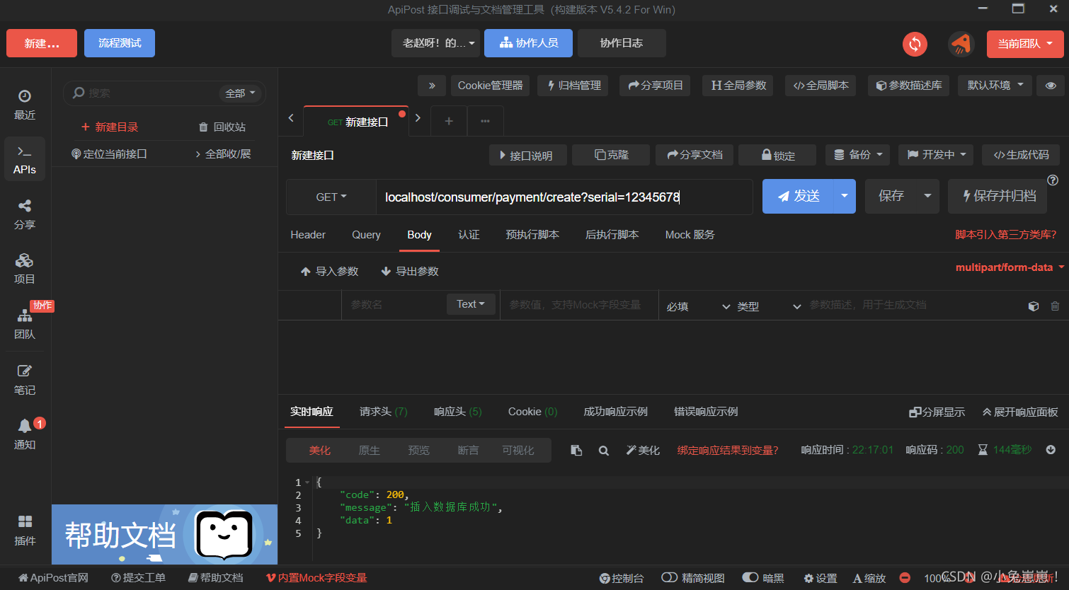
Task: Open the 分享 share sidebar panel
Action: click(25, 214)
